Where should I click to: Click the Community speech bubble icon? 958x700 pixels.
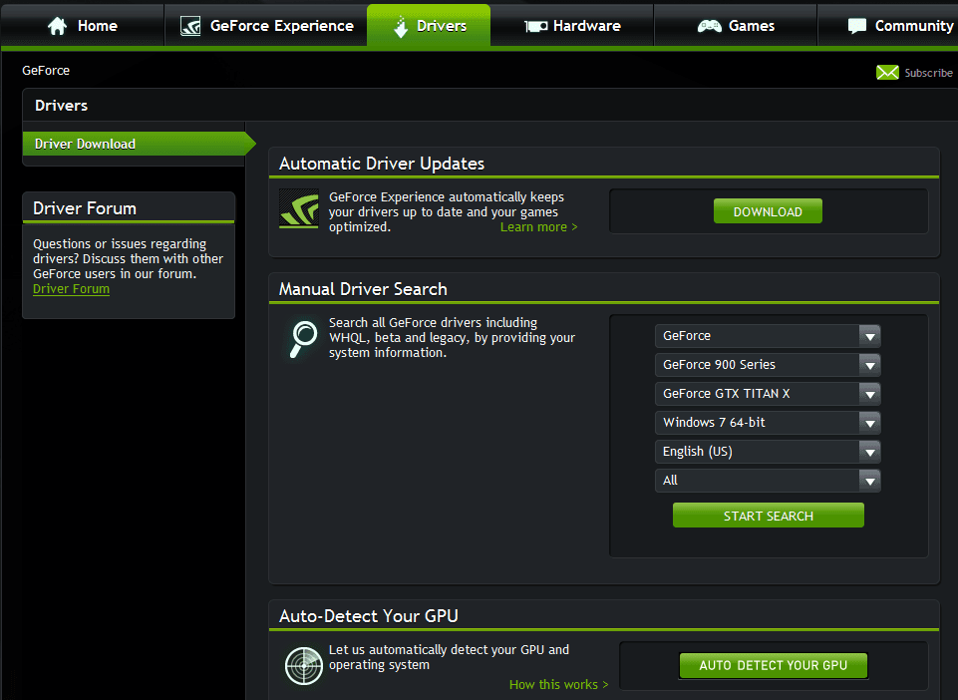pyautogui.click(x=858, y=25)
